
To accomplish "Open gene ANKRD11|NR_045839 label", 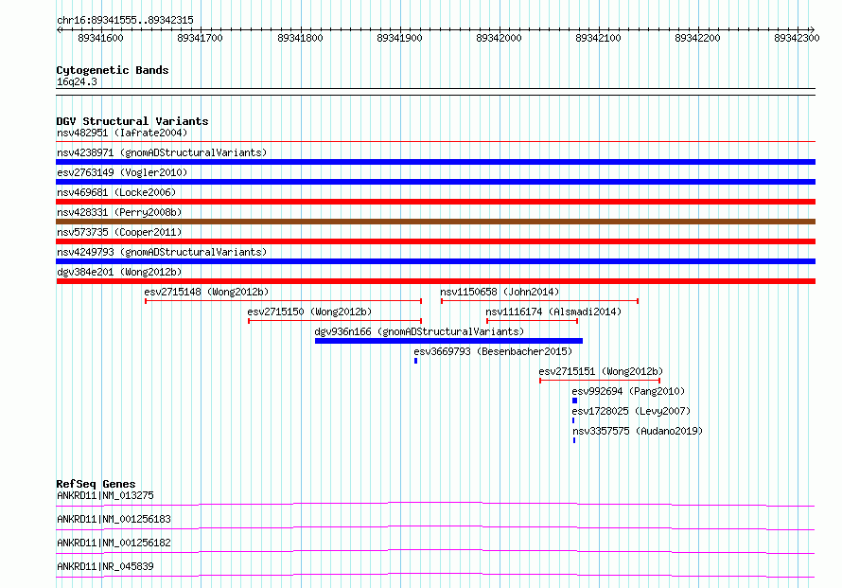I will 105,566.
